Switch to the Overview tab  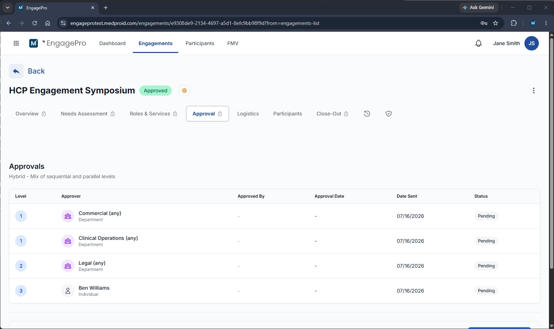[31, 114]
